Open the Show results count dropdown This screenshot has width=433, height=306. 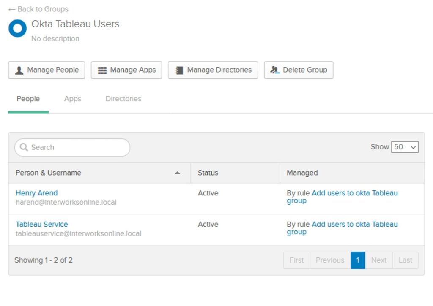click(x=405, y=147)
